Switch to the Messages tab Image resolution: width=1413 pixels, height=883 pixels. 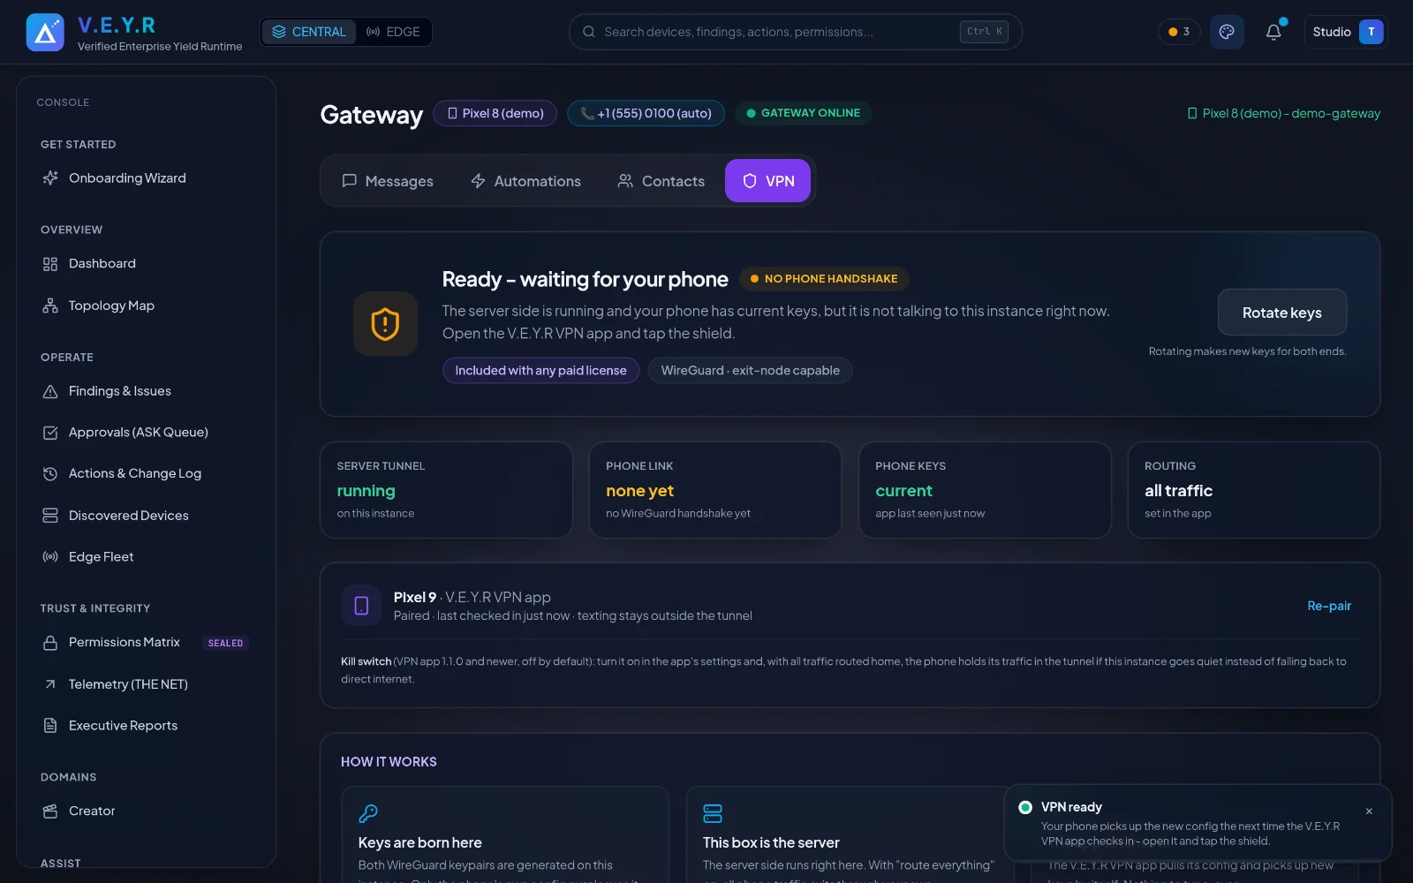point(388,181)
